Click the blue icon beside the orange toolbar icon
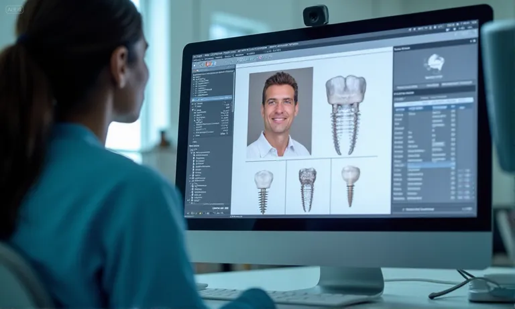 [x=214, y=64]
